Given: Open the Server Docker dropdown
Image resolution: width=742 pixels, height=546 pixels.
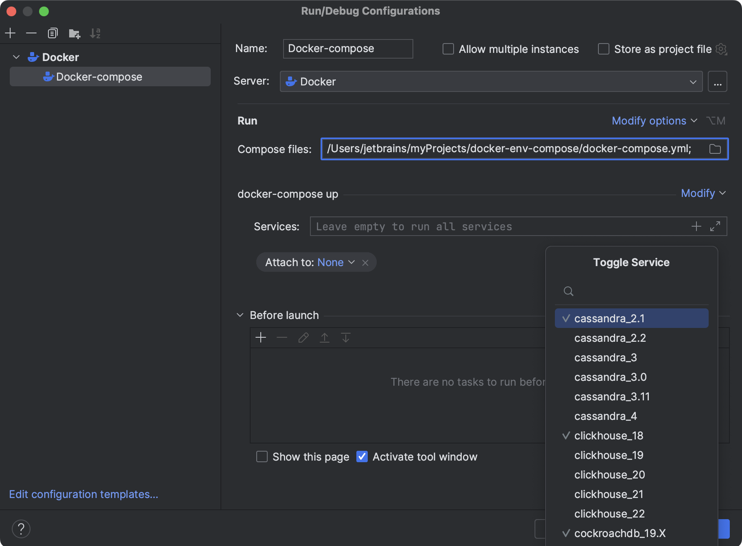Looking at the screenshot, I should 491,81.
